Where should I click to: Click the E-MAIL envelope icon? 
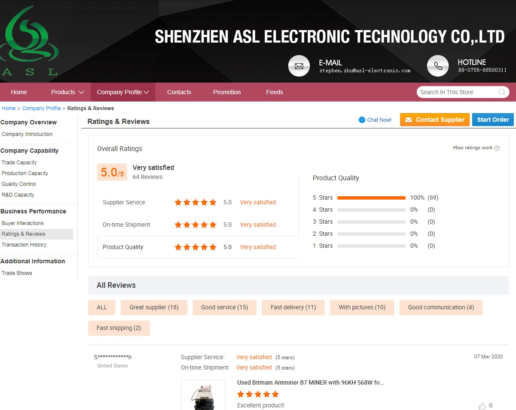(299, 66)
